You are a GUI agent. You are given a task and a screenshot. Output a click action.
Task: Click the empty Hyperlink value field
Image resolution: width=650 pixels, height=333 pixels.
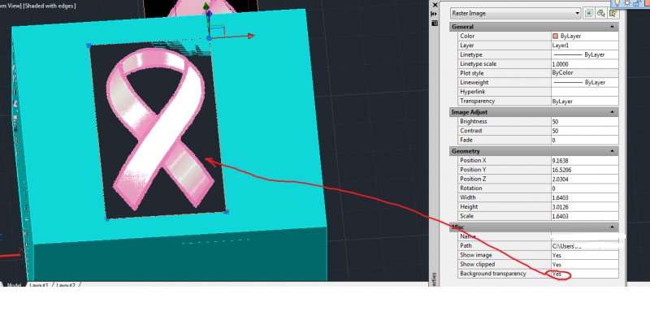[x=584, y=92]
